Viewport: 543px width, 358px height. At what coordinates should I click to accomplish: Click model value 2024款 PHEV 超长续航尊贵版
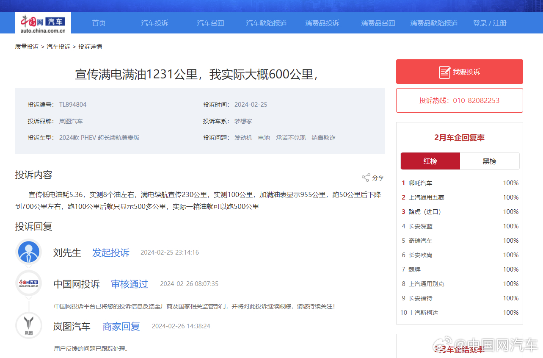pos(99,138)
